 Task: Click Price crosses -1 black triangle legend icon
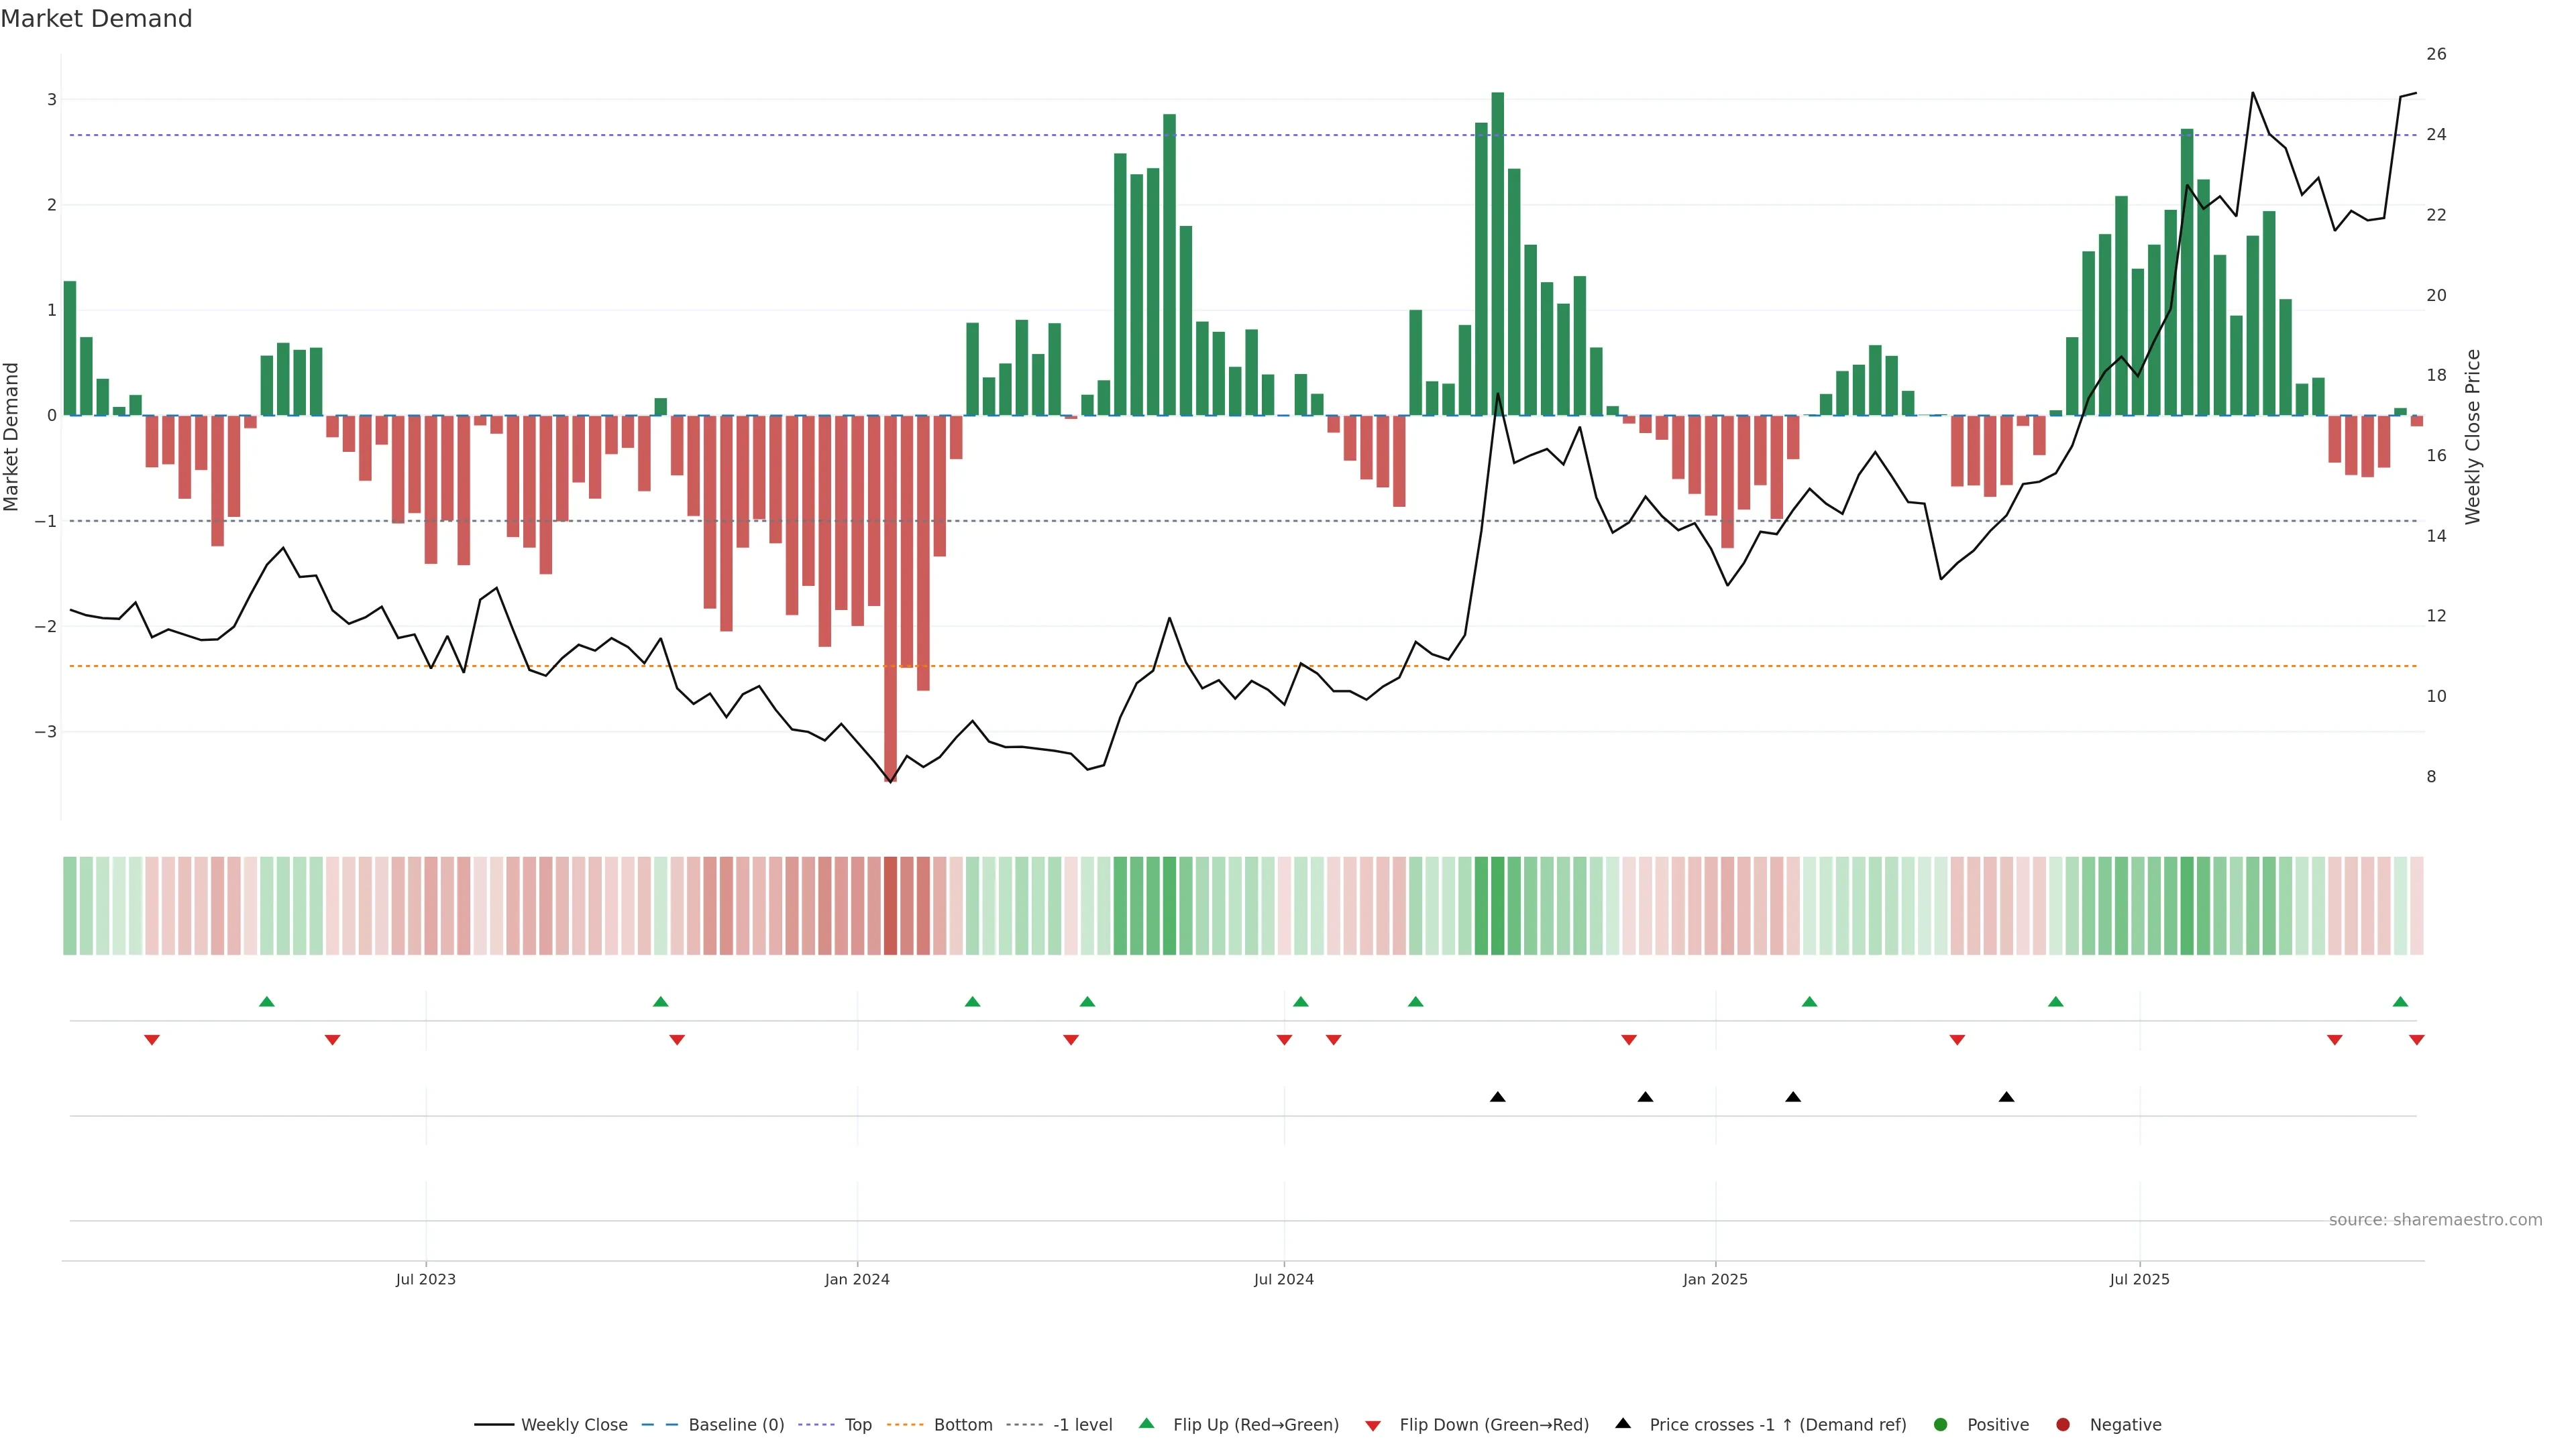(1623, 1424)
